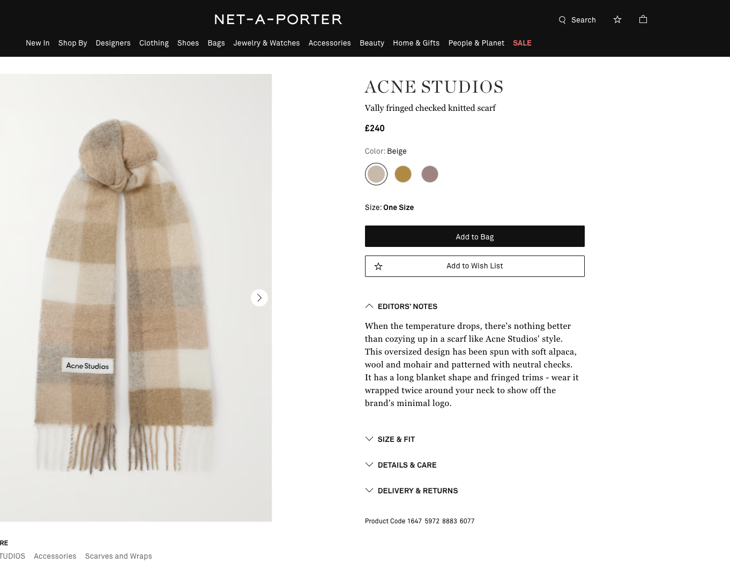Click the Add to Bag button
The height and width of the screenshot is (571, 730).
point(474,236)
